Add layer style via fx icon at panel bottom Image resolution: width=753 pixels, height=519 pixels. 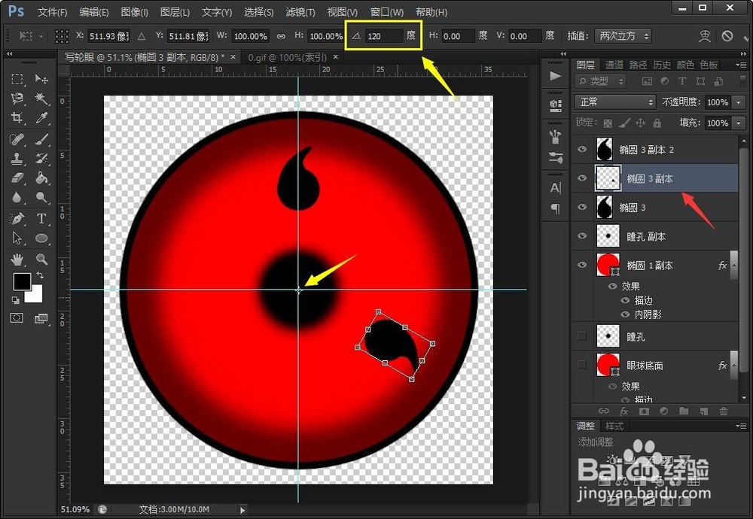[x=623, y=411]
